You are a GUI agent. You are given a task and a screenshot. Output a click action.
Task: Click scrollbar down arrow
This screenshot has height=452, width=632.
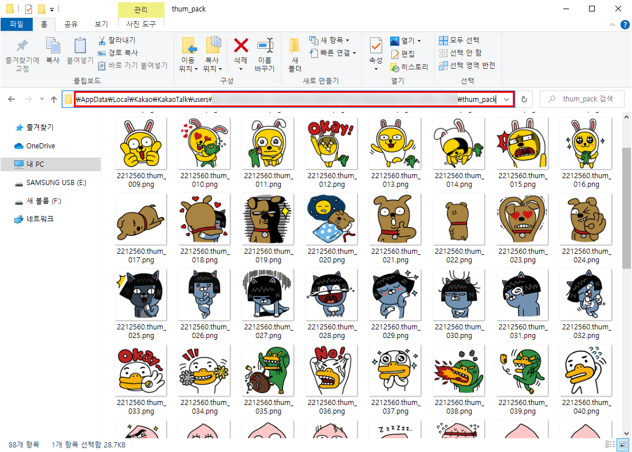coord(626,434)
